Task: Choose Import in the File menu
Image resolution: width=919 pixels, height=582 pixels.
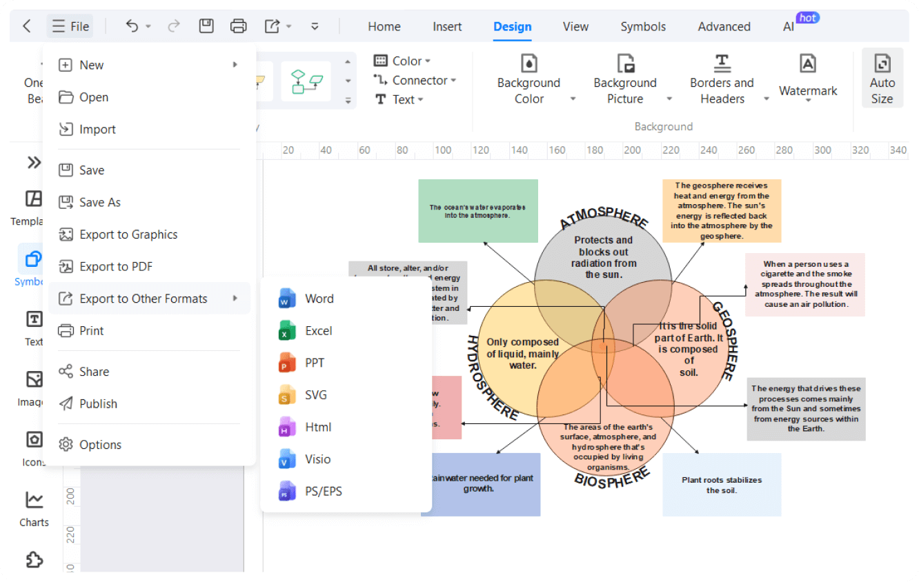Action: (x=149, y=129)
